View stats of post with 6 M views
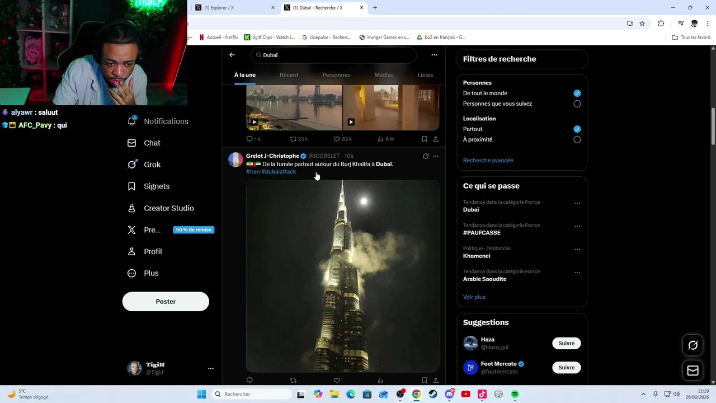 [x=386, y=139]
